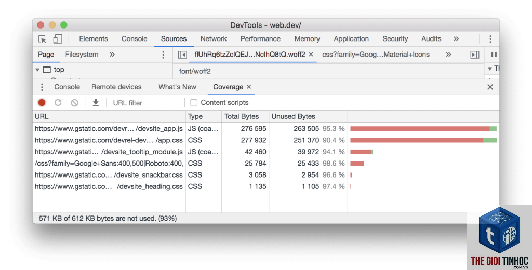Open the Audits panel
The width and height of the screenshot is (532, 270).
[431, 39]
